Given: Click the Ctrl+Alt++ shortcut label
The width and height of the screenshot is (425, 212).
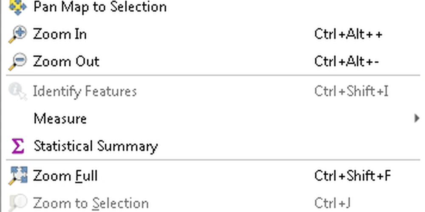Looking at the screenshot, I should coord(348,34).
